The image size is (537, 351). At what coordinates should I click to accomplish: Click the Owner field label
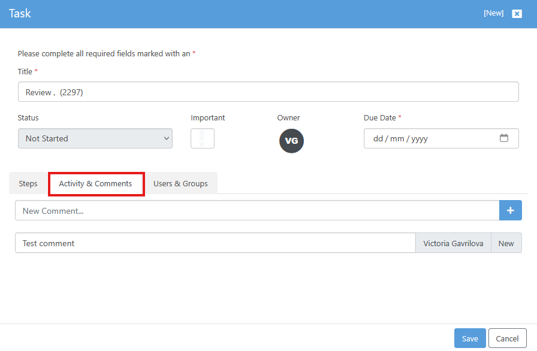pos(288,117)
